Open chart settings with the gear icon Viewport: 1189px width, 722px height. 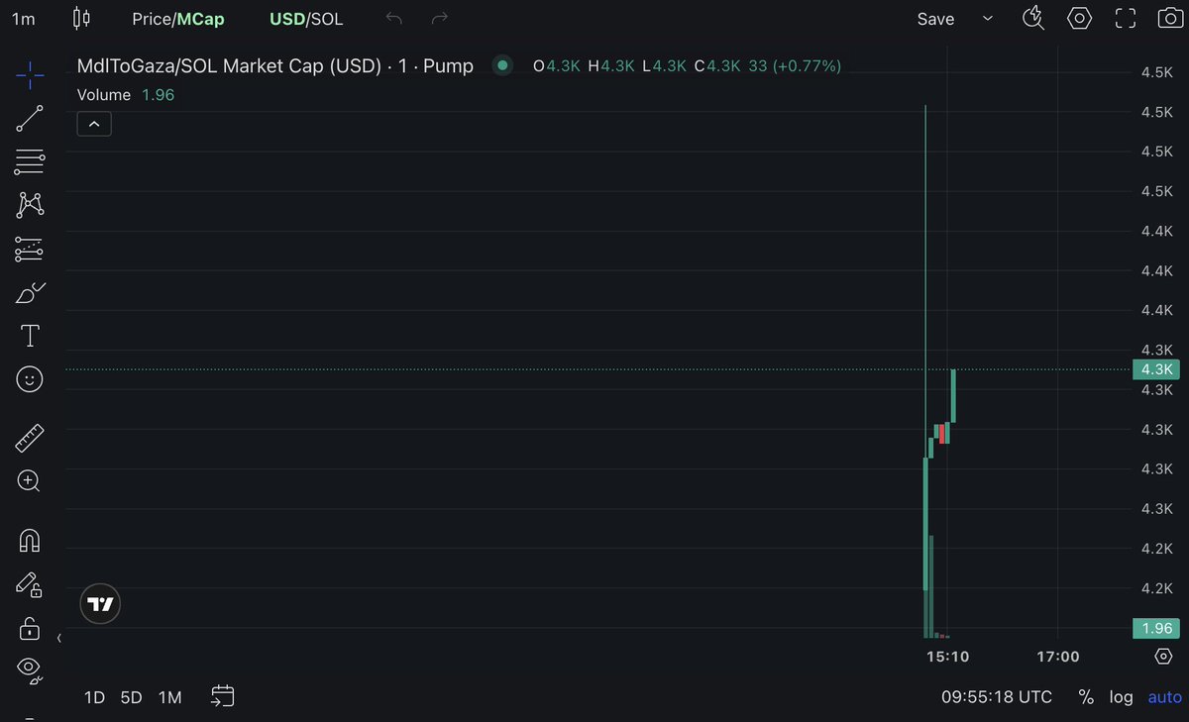1079,17
